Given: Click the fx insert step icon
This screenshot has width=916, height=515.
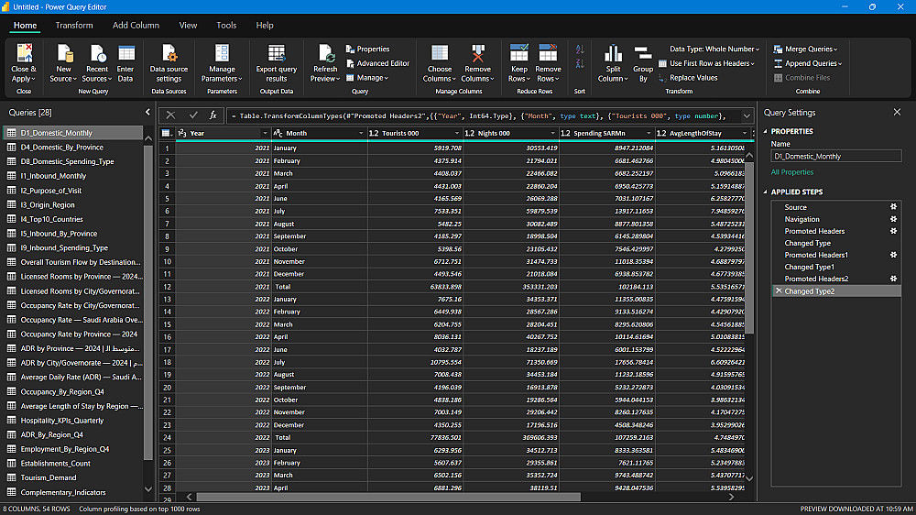Looking at the screenshot, I should point(213,115).
